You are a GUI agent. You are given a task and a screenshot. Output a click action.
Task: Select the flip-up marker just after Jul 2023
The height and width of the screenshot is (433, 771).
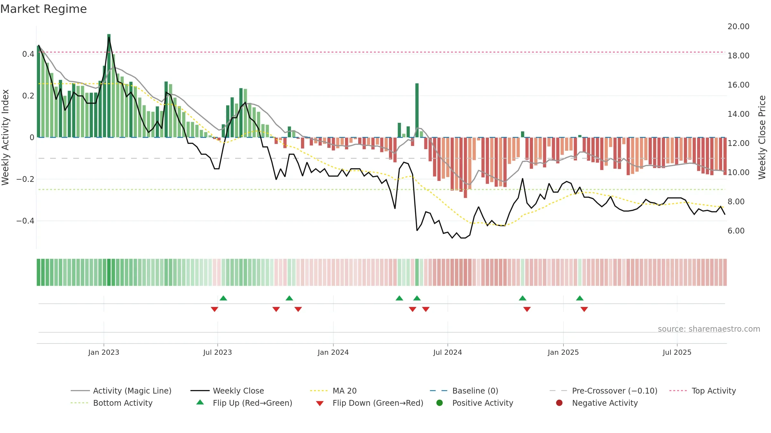(x=223, y=298)
